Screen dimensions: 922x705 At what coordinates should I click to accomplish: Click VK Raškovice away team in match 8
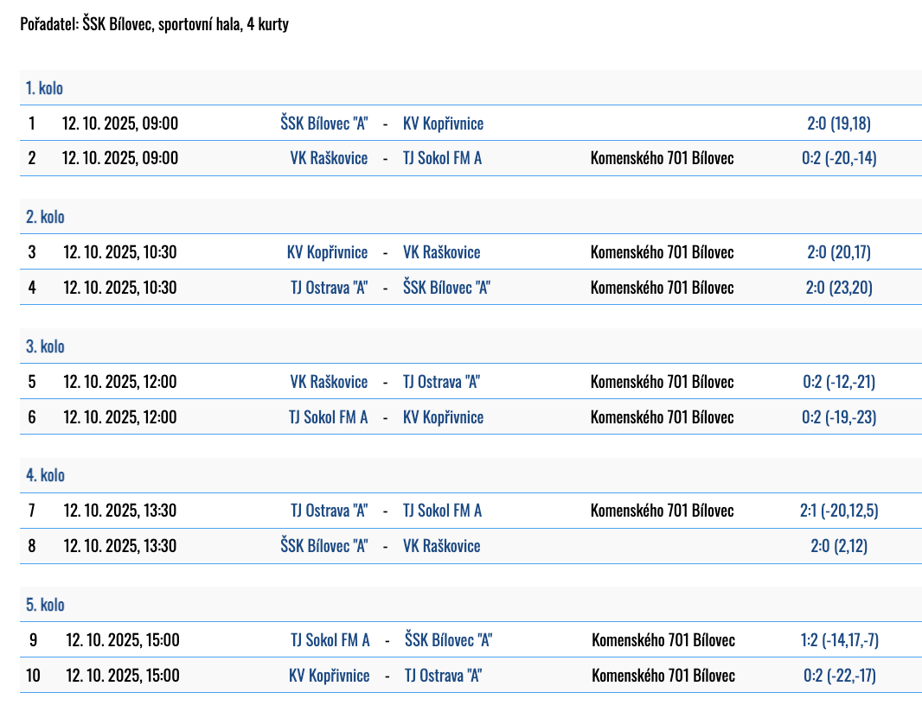pyautogui.click(x=441, y=546)
